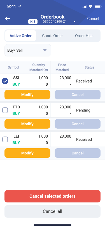The width and height of the screenshot is (105, 228).
Task: Switch to the Cond. Order tab
Action: point(53,36)
